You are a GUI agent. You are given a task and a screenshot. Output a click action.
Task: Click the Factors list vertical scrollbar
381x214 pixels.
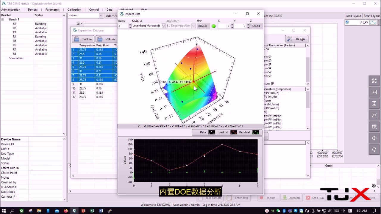click(x=308, y=65)
